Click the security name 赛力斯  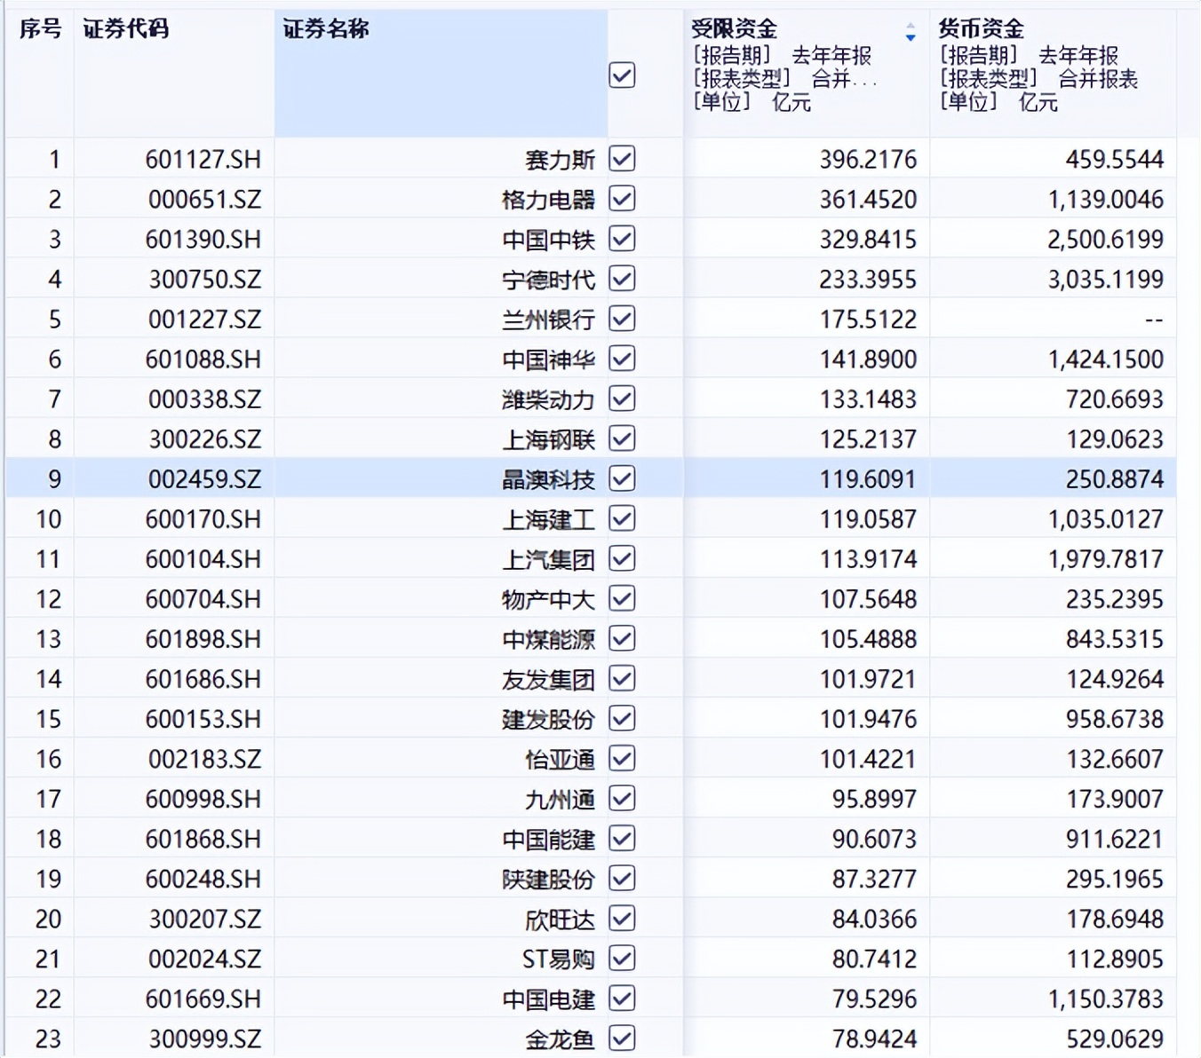(x=560, y=160)
